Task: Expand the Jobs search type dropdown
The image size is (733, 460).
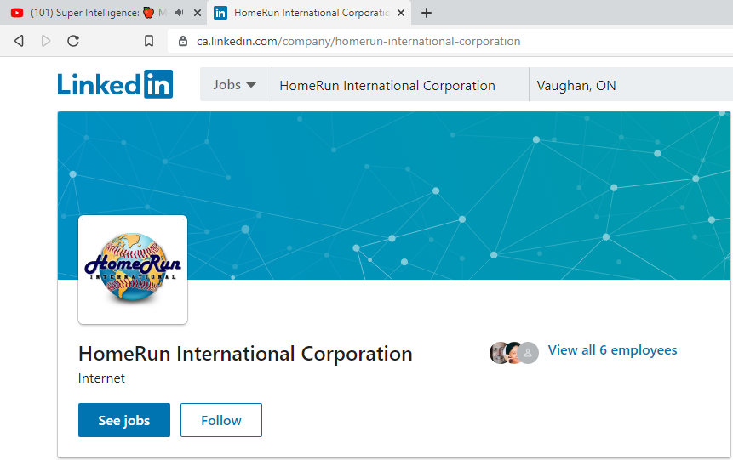Action: 236,84
